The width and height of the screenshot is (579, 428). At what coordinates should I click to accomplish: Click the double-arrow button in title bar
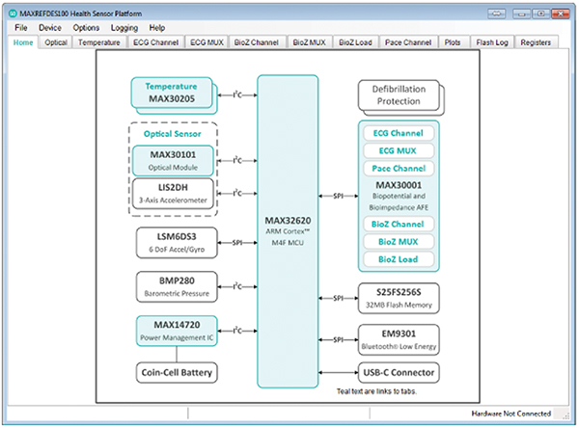[x=497, y=13]
